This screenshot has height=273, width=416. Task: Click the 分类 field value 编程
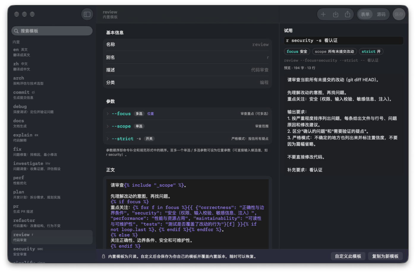264,82
